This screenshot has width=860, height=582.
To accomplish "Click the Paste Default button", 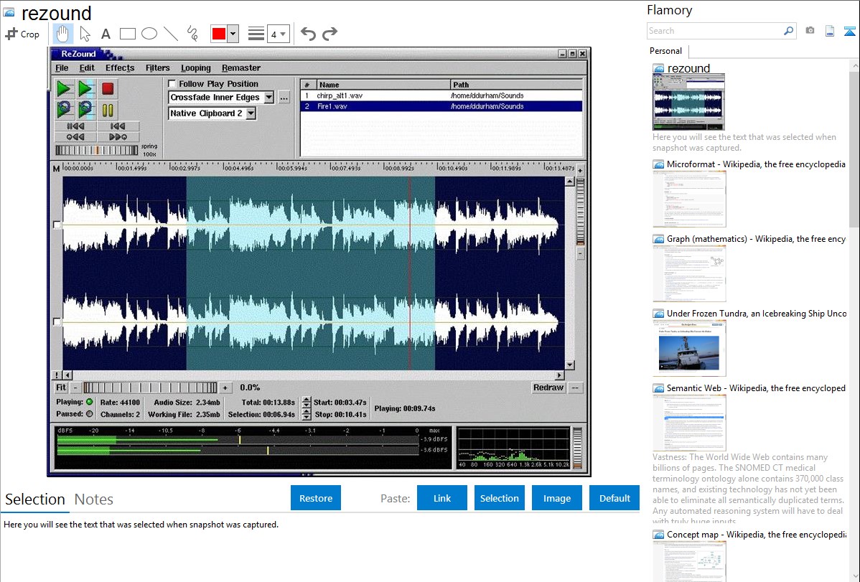I will point(614,498).
